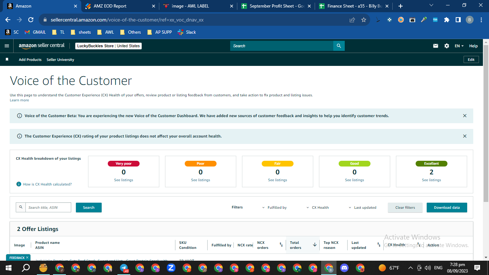Open Telegram from the taskbar
The image size is (489, 275).
[x=124, y=267]
